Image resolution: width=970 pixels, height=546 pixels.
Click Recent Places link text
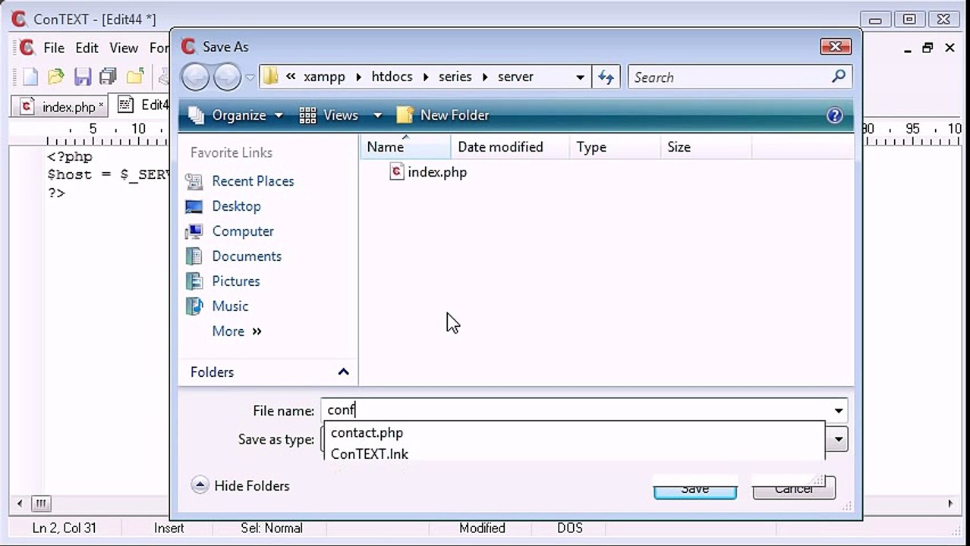click(x=253, y=181)
